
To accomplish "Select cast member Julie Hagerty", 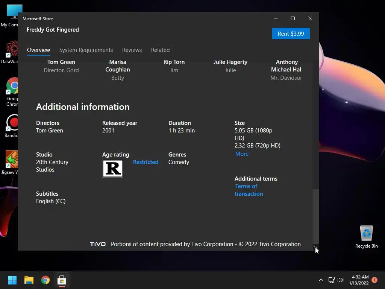I will click(x=230, y=66).
